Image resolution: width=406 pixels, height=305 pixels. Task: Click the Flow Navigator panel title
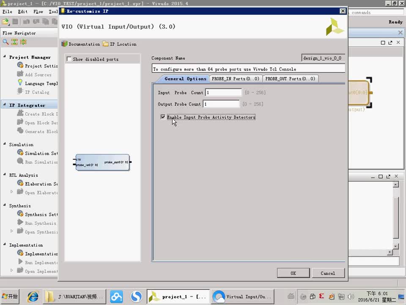click(19, 33)
